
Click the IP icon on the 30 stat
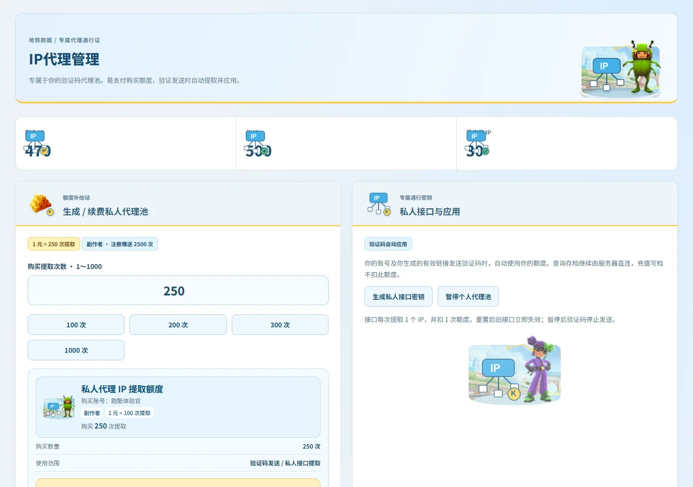[x=478, y=142]
